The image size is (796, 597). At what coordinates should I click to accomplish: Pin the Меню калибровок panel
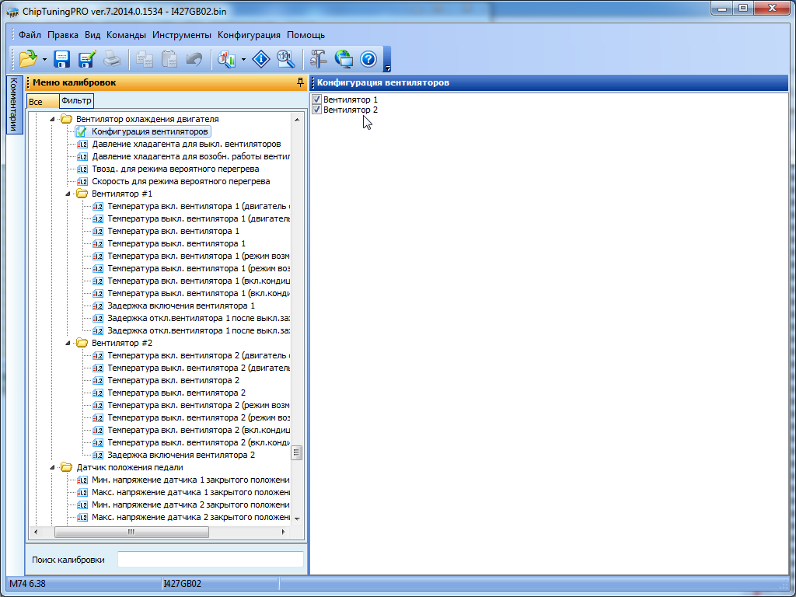coord(300,82)
